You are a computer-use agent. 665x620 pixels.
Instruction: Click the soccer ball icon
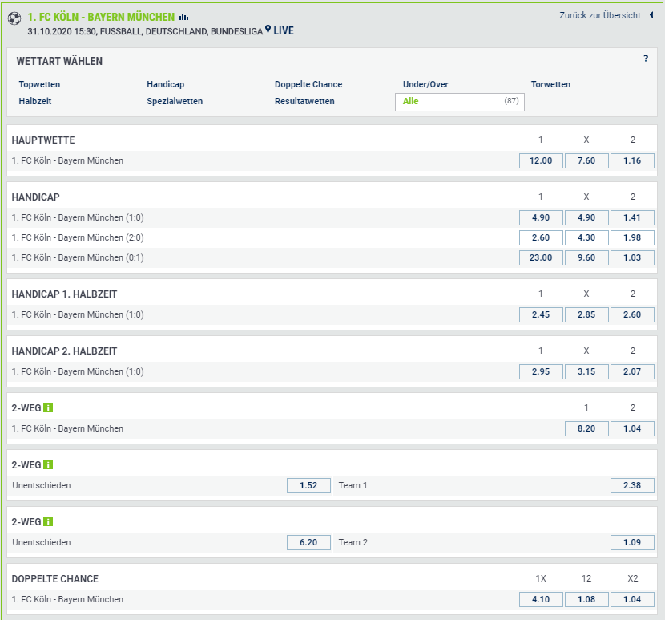pos(14,18)
